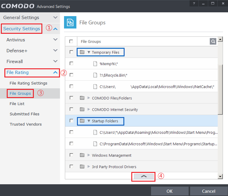Check the COMODO Files/Folders checkbox
Image resolution: width=228 pixels, height=196 pixels.
point(71,98)
